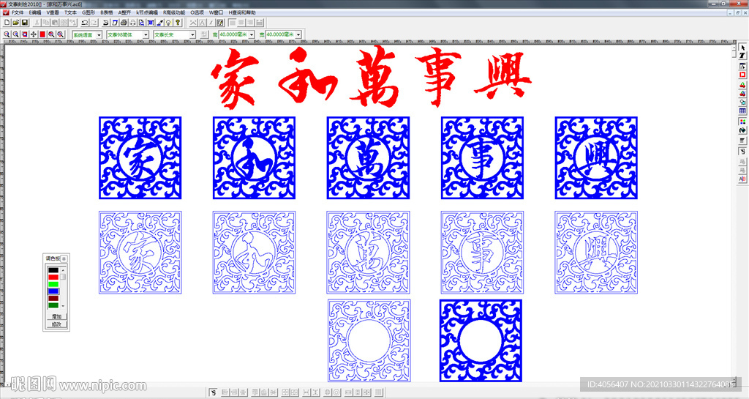The image size is (749, 399).
Task: Open file with the folder icon
Action: click(15, 23)
